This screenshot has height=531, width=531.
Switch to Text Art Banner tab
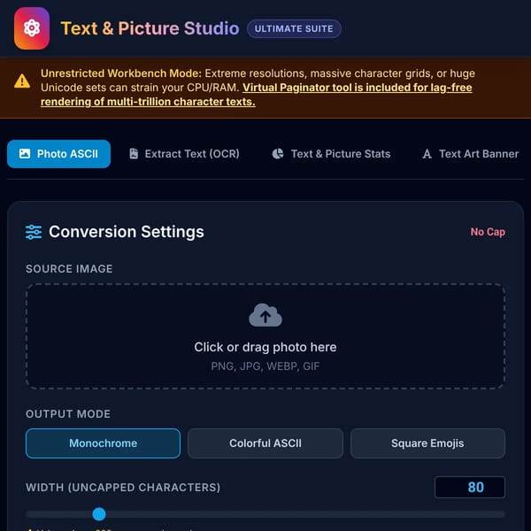tap(471, 154)
